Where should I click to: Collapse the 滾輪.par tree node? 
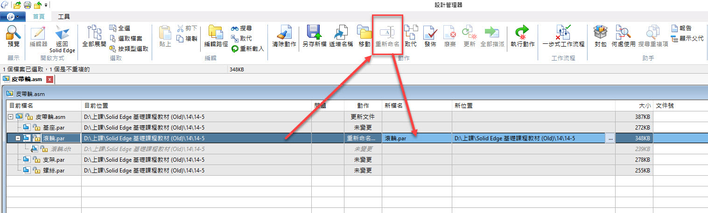coord(18,138)
